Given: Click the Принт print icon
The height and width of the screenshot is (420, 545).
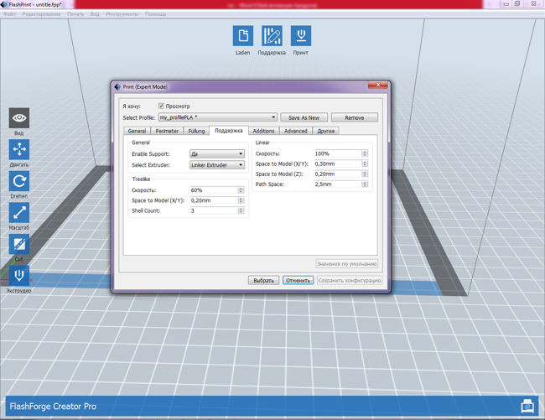Looking at the screenshot, I should pyautogui.click(x=300, y=36).
